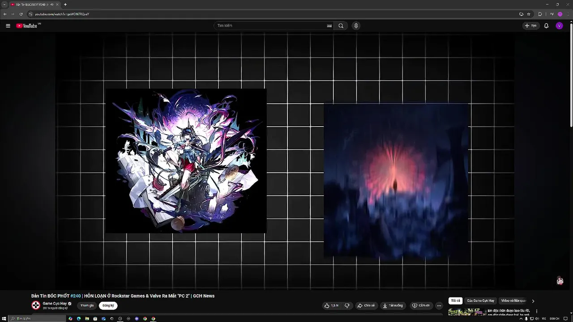Open browser extensions puzzle icon
This screenshot has width=573, height=322.
pyautogui.click(x=540, y=14)
